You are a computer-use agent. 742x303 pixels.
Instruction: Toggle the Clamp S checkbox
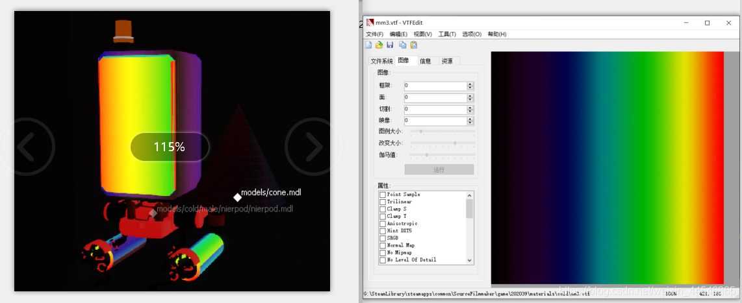coord(382,209)
